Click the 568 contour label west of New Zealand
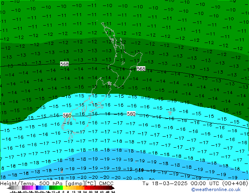249x193 pixels. [x=64, y=64]
